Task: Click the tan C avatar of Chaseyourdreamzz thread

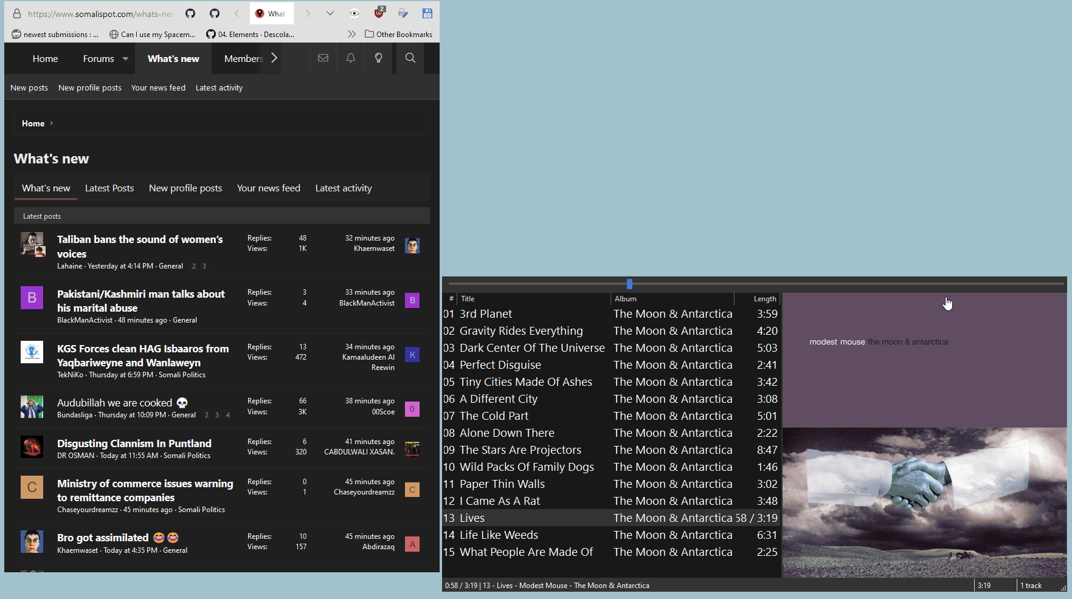Action: (32, 487)
